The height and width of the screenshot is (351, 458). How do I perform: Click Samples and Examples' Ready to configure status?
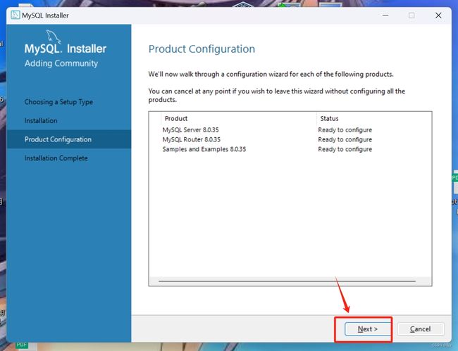pyautogui.click(x=345, y=149)
